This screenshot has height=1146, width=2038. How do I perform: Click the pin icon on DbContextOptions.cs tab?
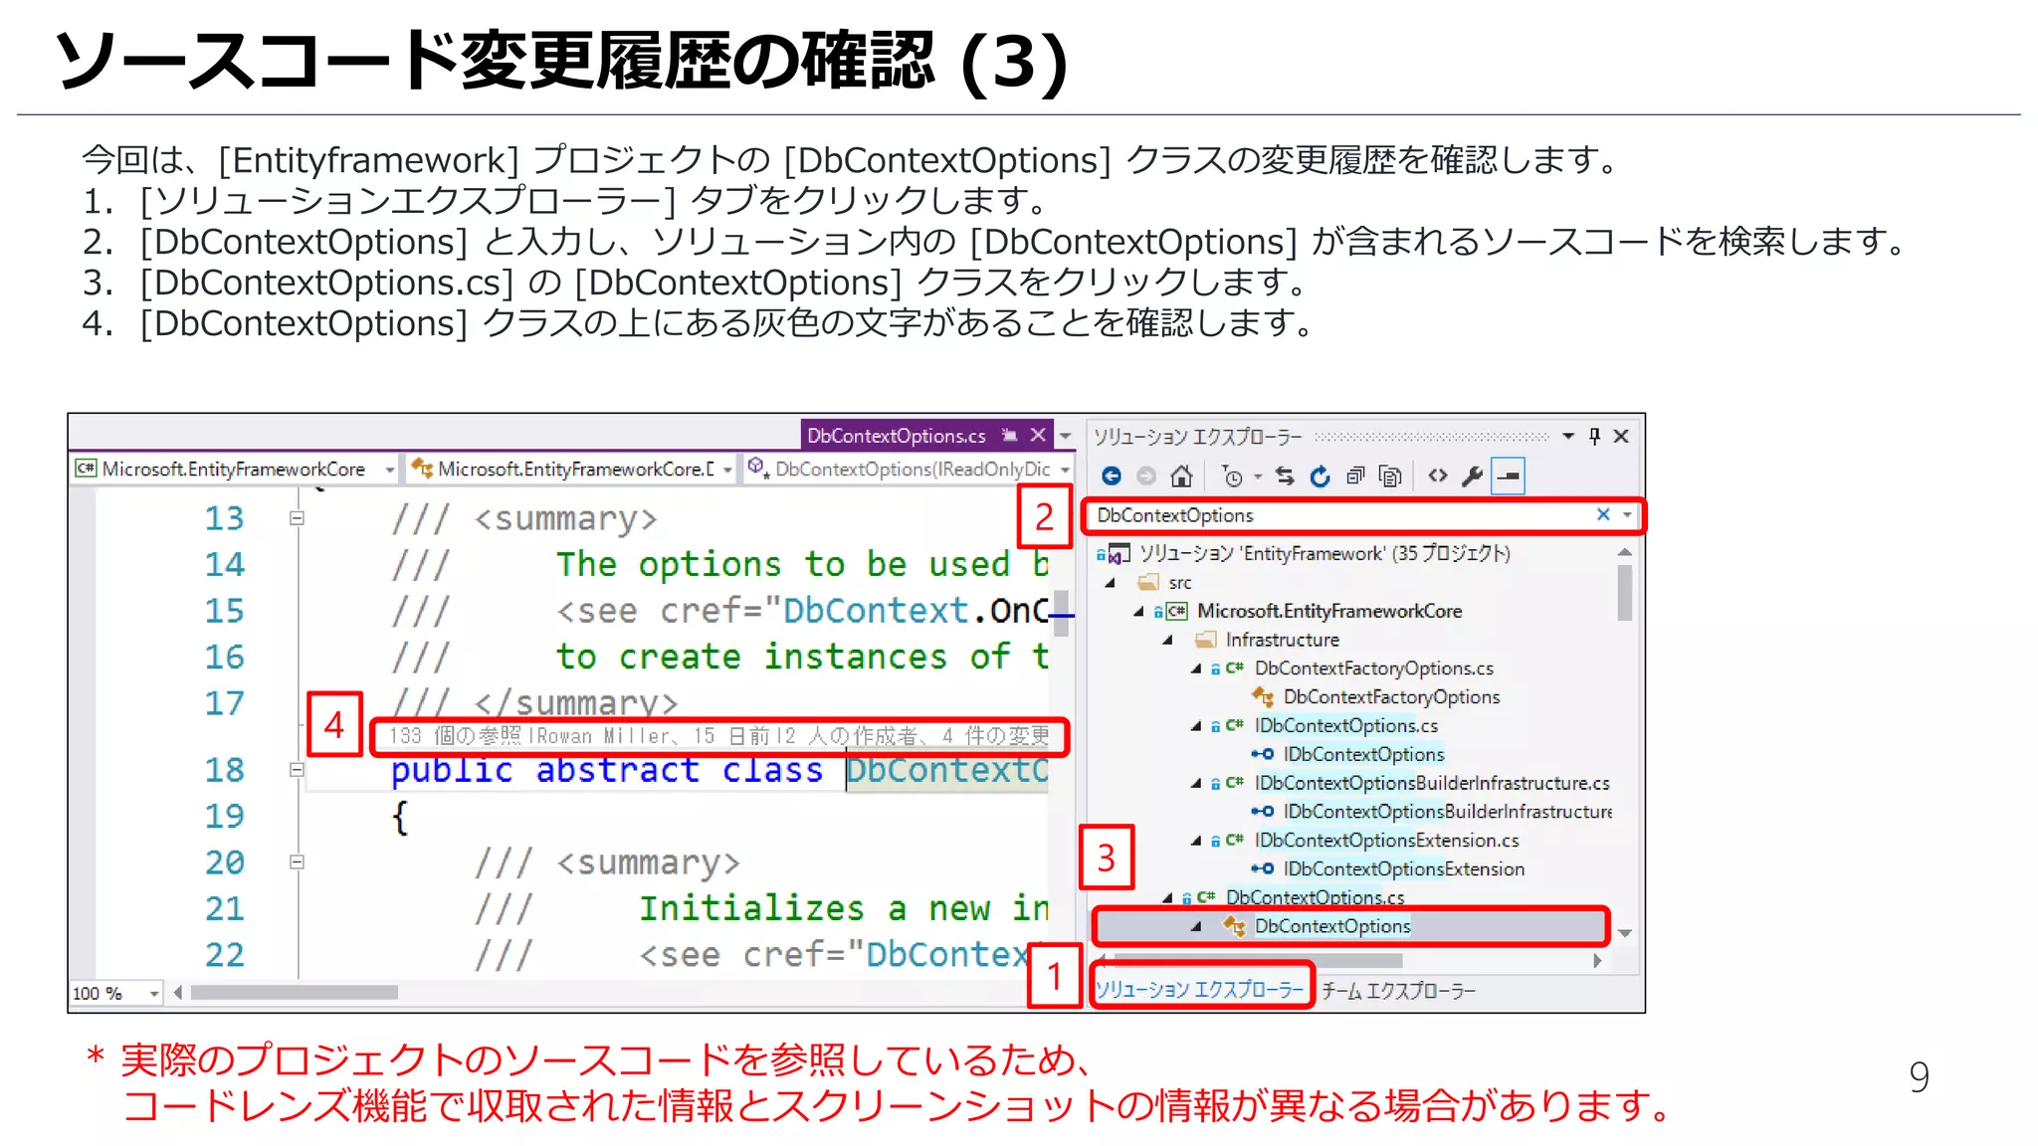(1009, 435)
